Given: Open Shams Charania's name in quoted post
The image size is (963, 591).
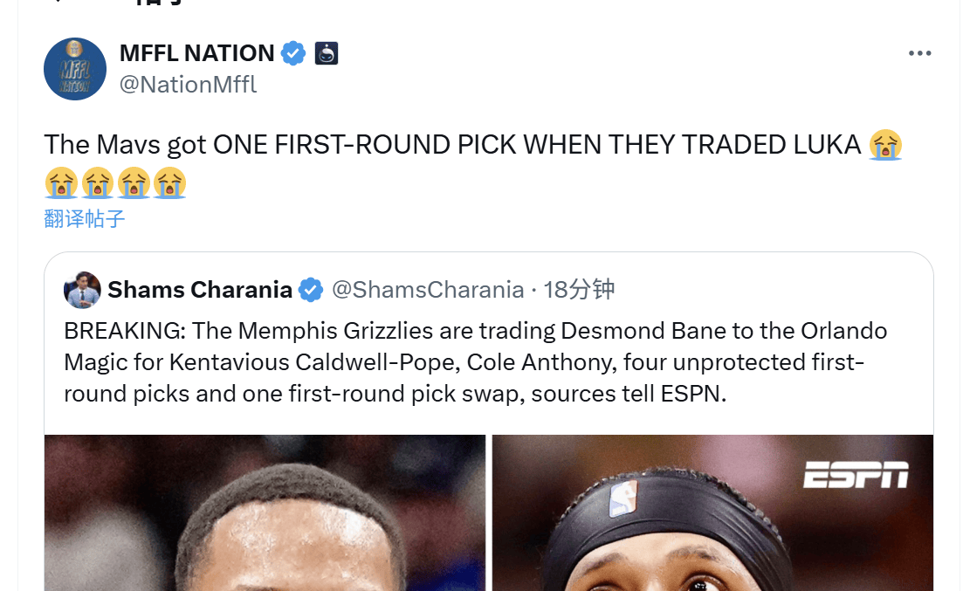Looking at the screenshot, I should pyautogui.click(x=200, y=290).
